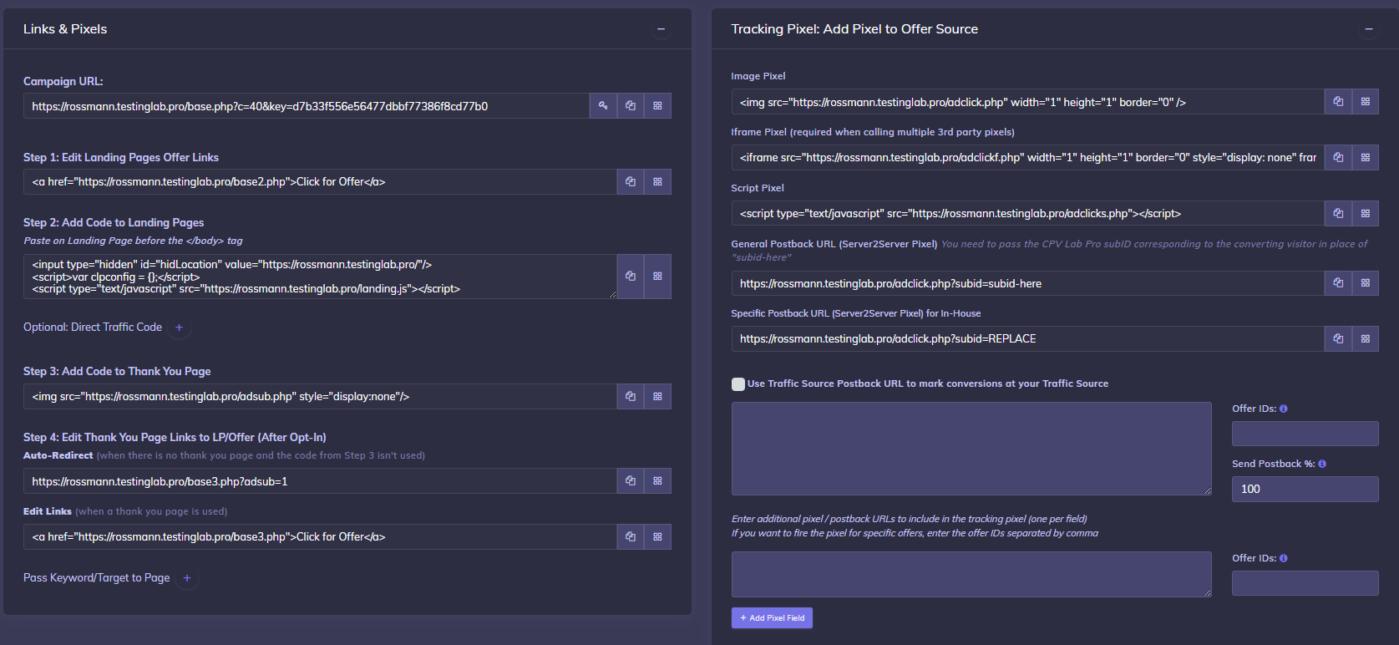Click the Offer IDs field above Send Postback %
The height and width of the screenshot is (645, 1399).
click(x=1305, y=434)
